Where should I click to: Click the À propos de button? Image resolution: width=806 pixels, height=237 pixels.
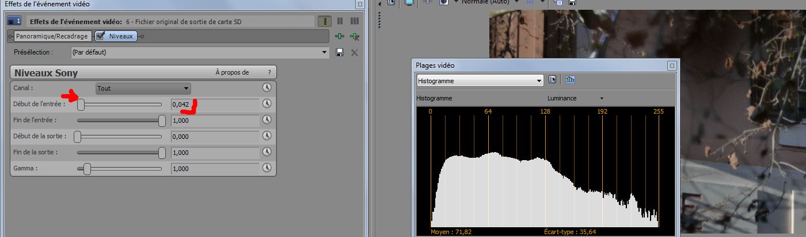232,72
